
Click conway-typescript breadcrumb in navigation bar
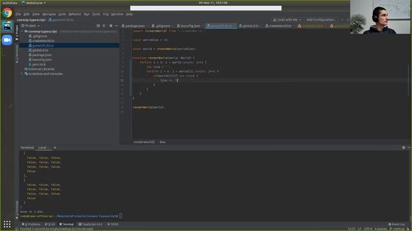tap(31, 20)
